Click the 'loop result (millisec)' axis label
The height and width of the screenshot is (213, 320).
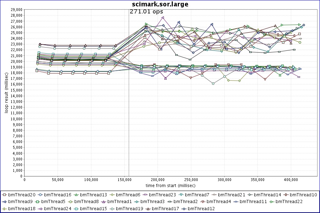(6, 92)
